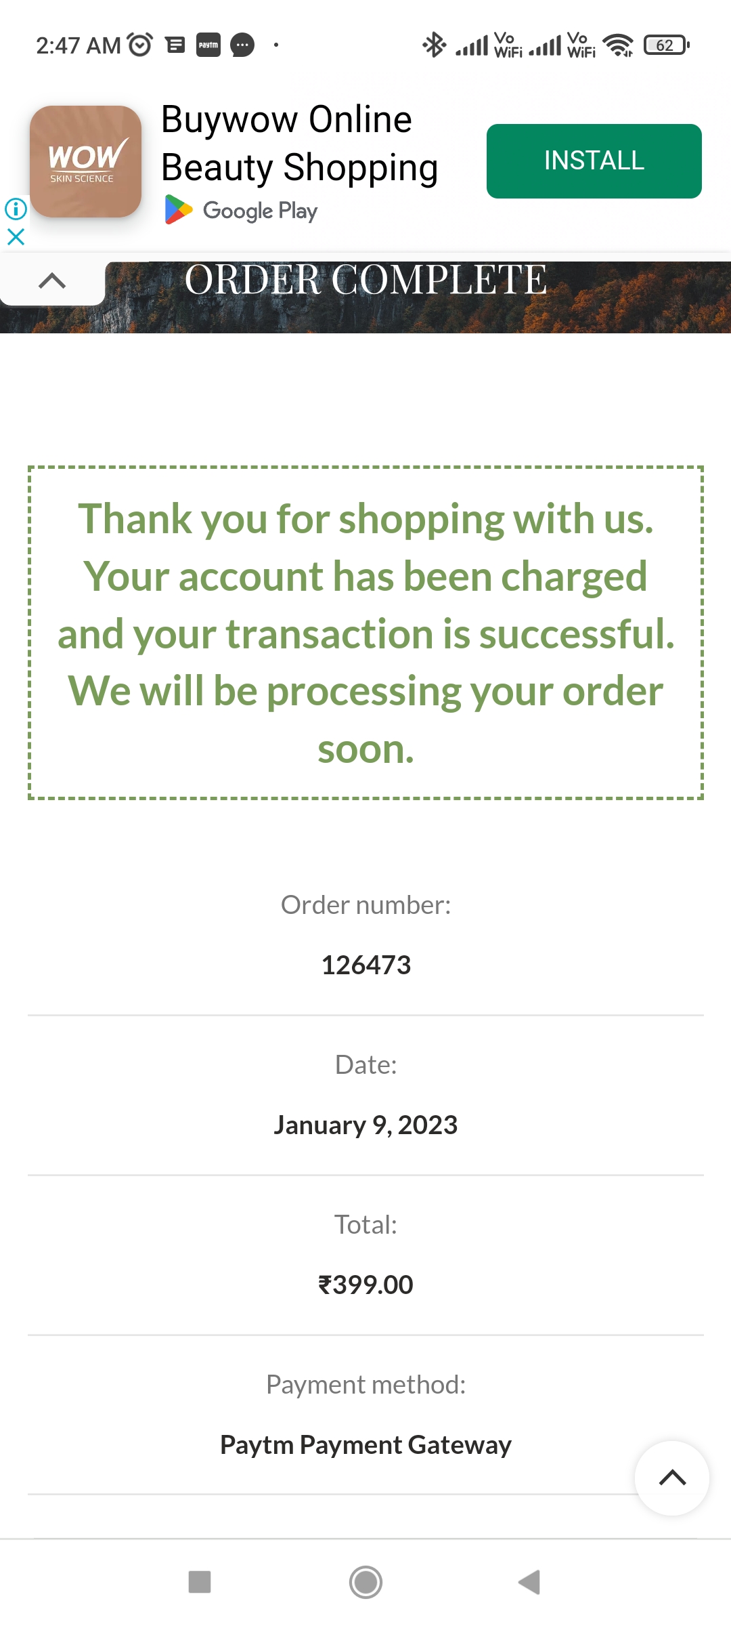Tap the Wi-Fi signal status icon
Screen dimensions: 731x1626
click(x=618, y=45)
